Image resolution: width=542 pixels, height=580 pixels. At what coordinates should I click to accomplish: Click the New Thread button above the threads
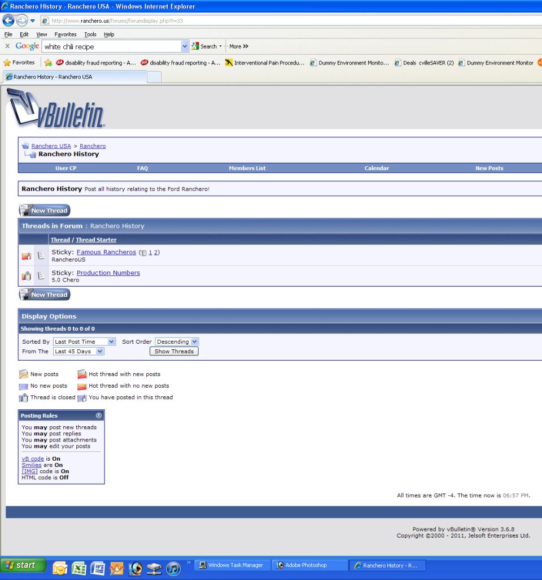[45, 210]
